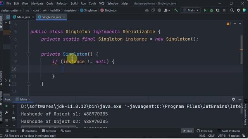Run Main with coverage icon
Viewport: 248px width, 139px height.
click(218, 10)
